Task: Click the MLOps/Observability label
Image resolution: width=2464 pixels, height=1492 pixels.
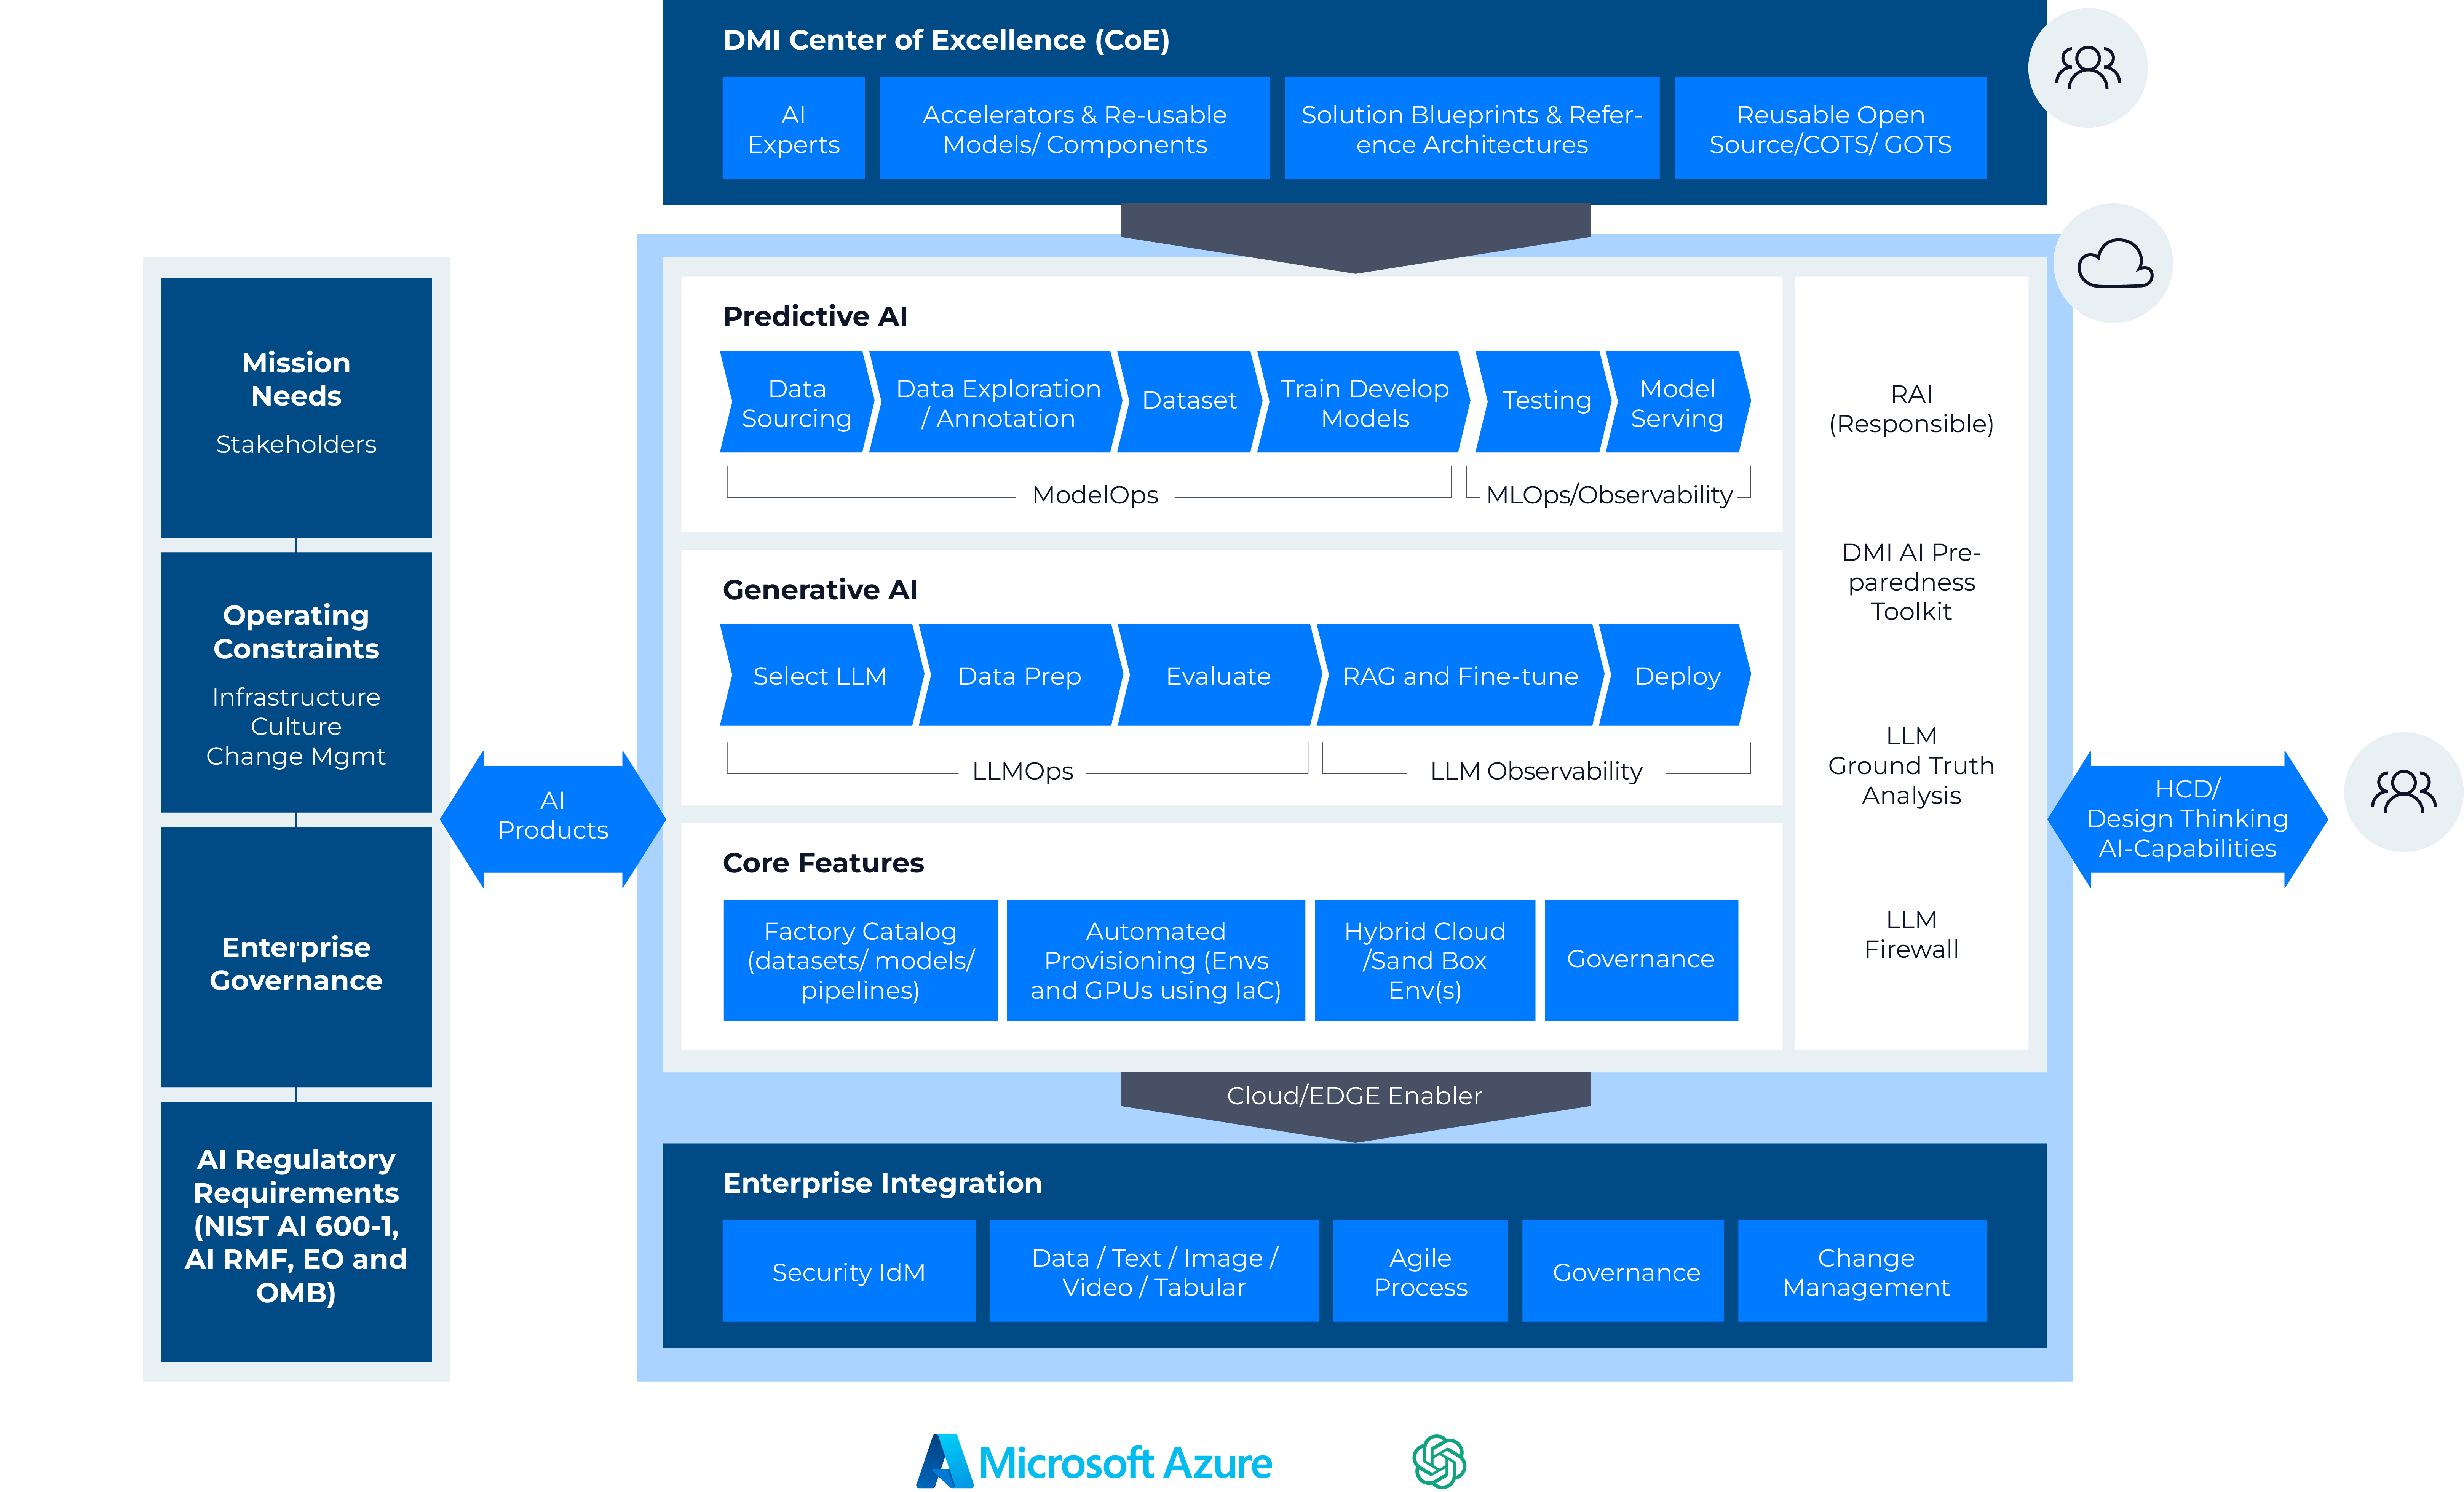Action: pos(1609,495)
